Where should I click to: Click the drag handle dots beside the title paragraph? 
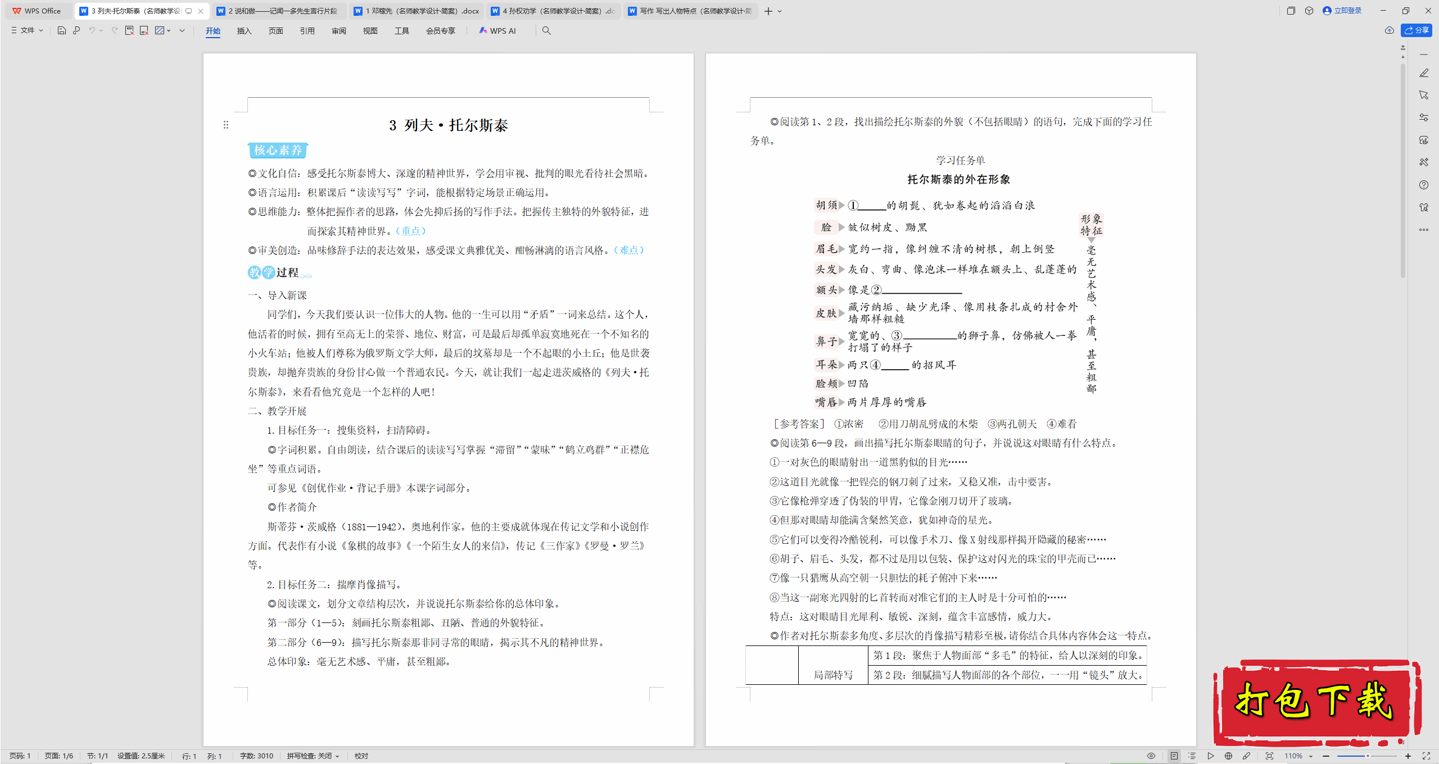(x=226, y=125)
